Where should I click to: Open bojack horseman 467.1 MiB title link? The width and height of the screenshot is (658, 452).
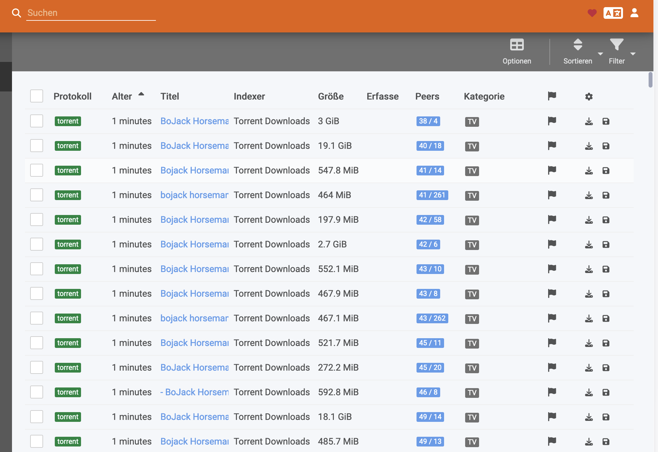pyautogui.click(x=194, y=318)
